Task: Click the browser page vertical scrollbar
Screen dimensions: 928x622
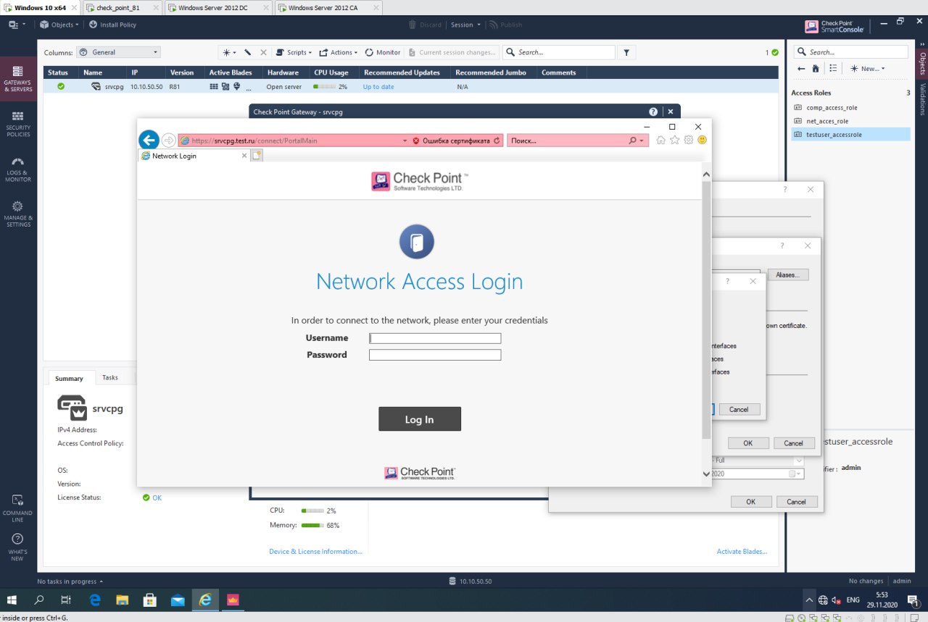Action: coord(707,310)
